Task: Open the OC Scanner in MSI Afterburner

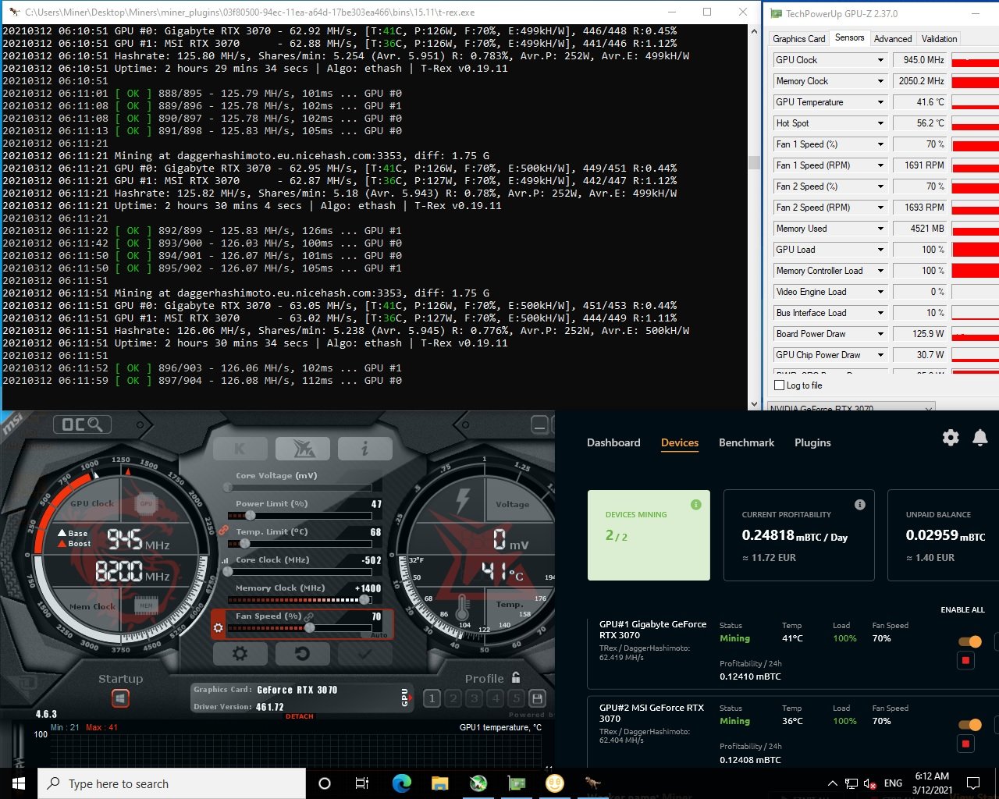Action: [82, 424]
